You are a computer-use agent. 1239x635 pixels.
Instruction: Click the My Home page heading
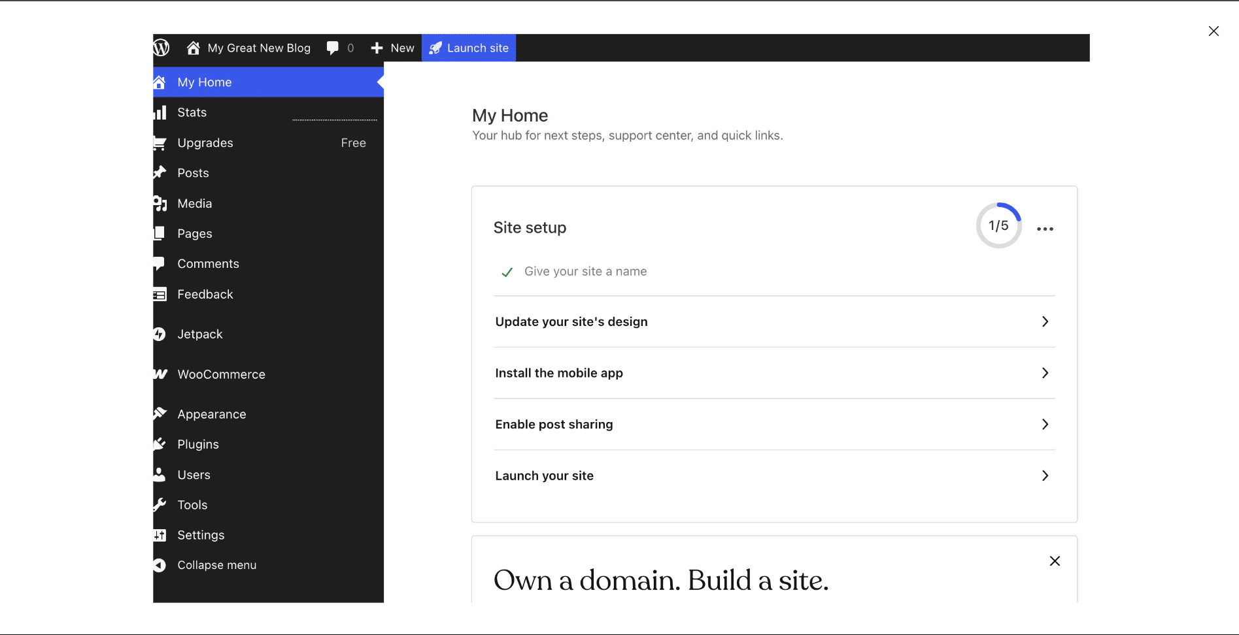point(510,116)
